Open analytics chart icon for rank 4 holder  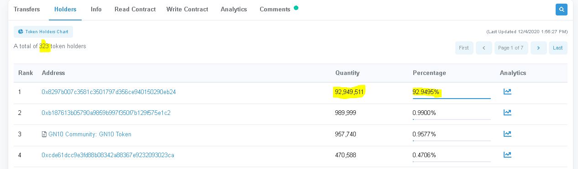point(507,155)
